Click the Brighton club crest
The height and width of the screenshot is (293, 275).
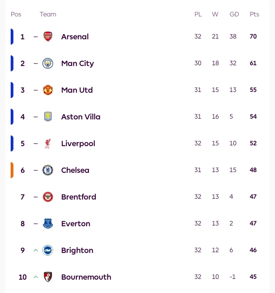(x=48, y=250)
